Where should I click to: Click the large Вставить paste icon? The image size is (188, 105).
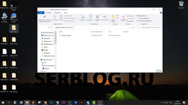click(x=61, y=17)
